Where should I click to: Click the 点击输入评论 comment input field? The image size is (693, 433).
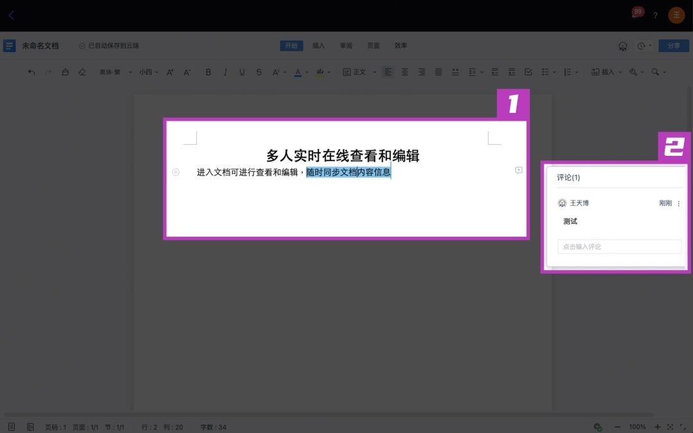(x=619, y=247)
